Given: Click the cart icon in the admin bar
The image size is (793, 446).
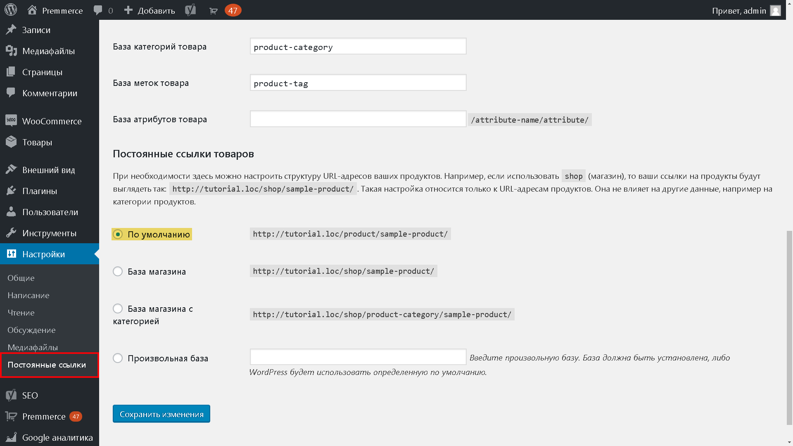Looking at the screenshot, I should (x=214, y=11).
